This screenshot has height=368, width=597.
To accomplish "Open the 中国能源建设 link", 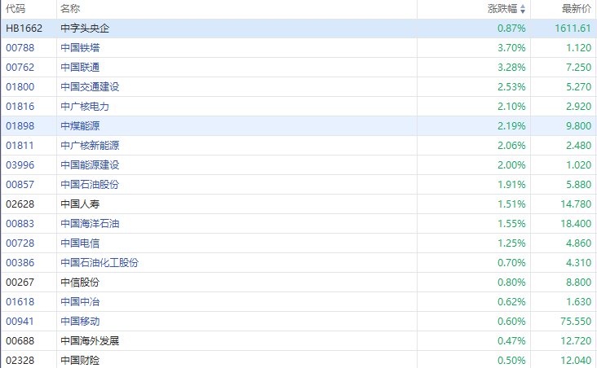I will pyautogui.click(x=90, y=164).
